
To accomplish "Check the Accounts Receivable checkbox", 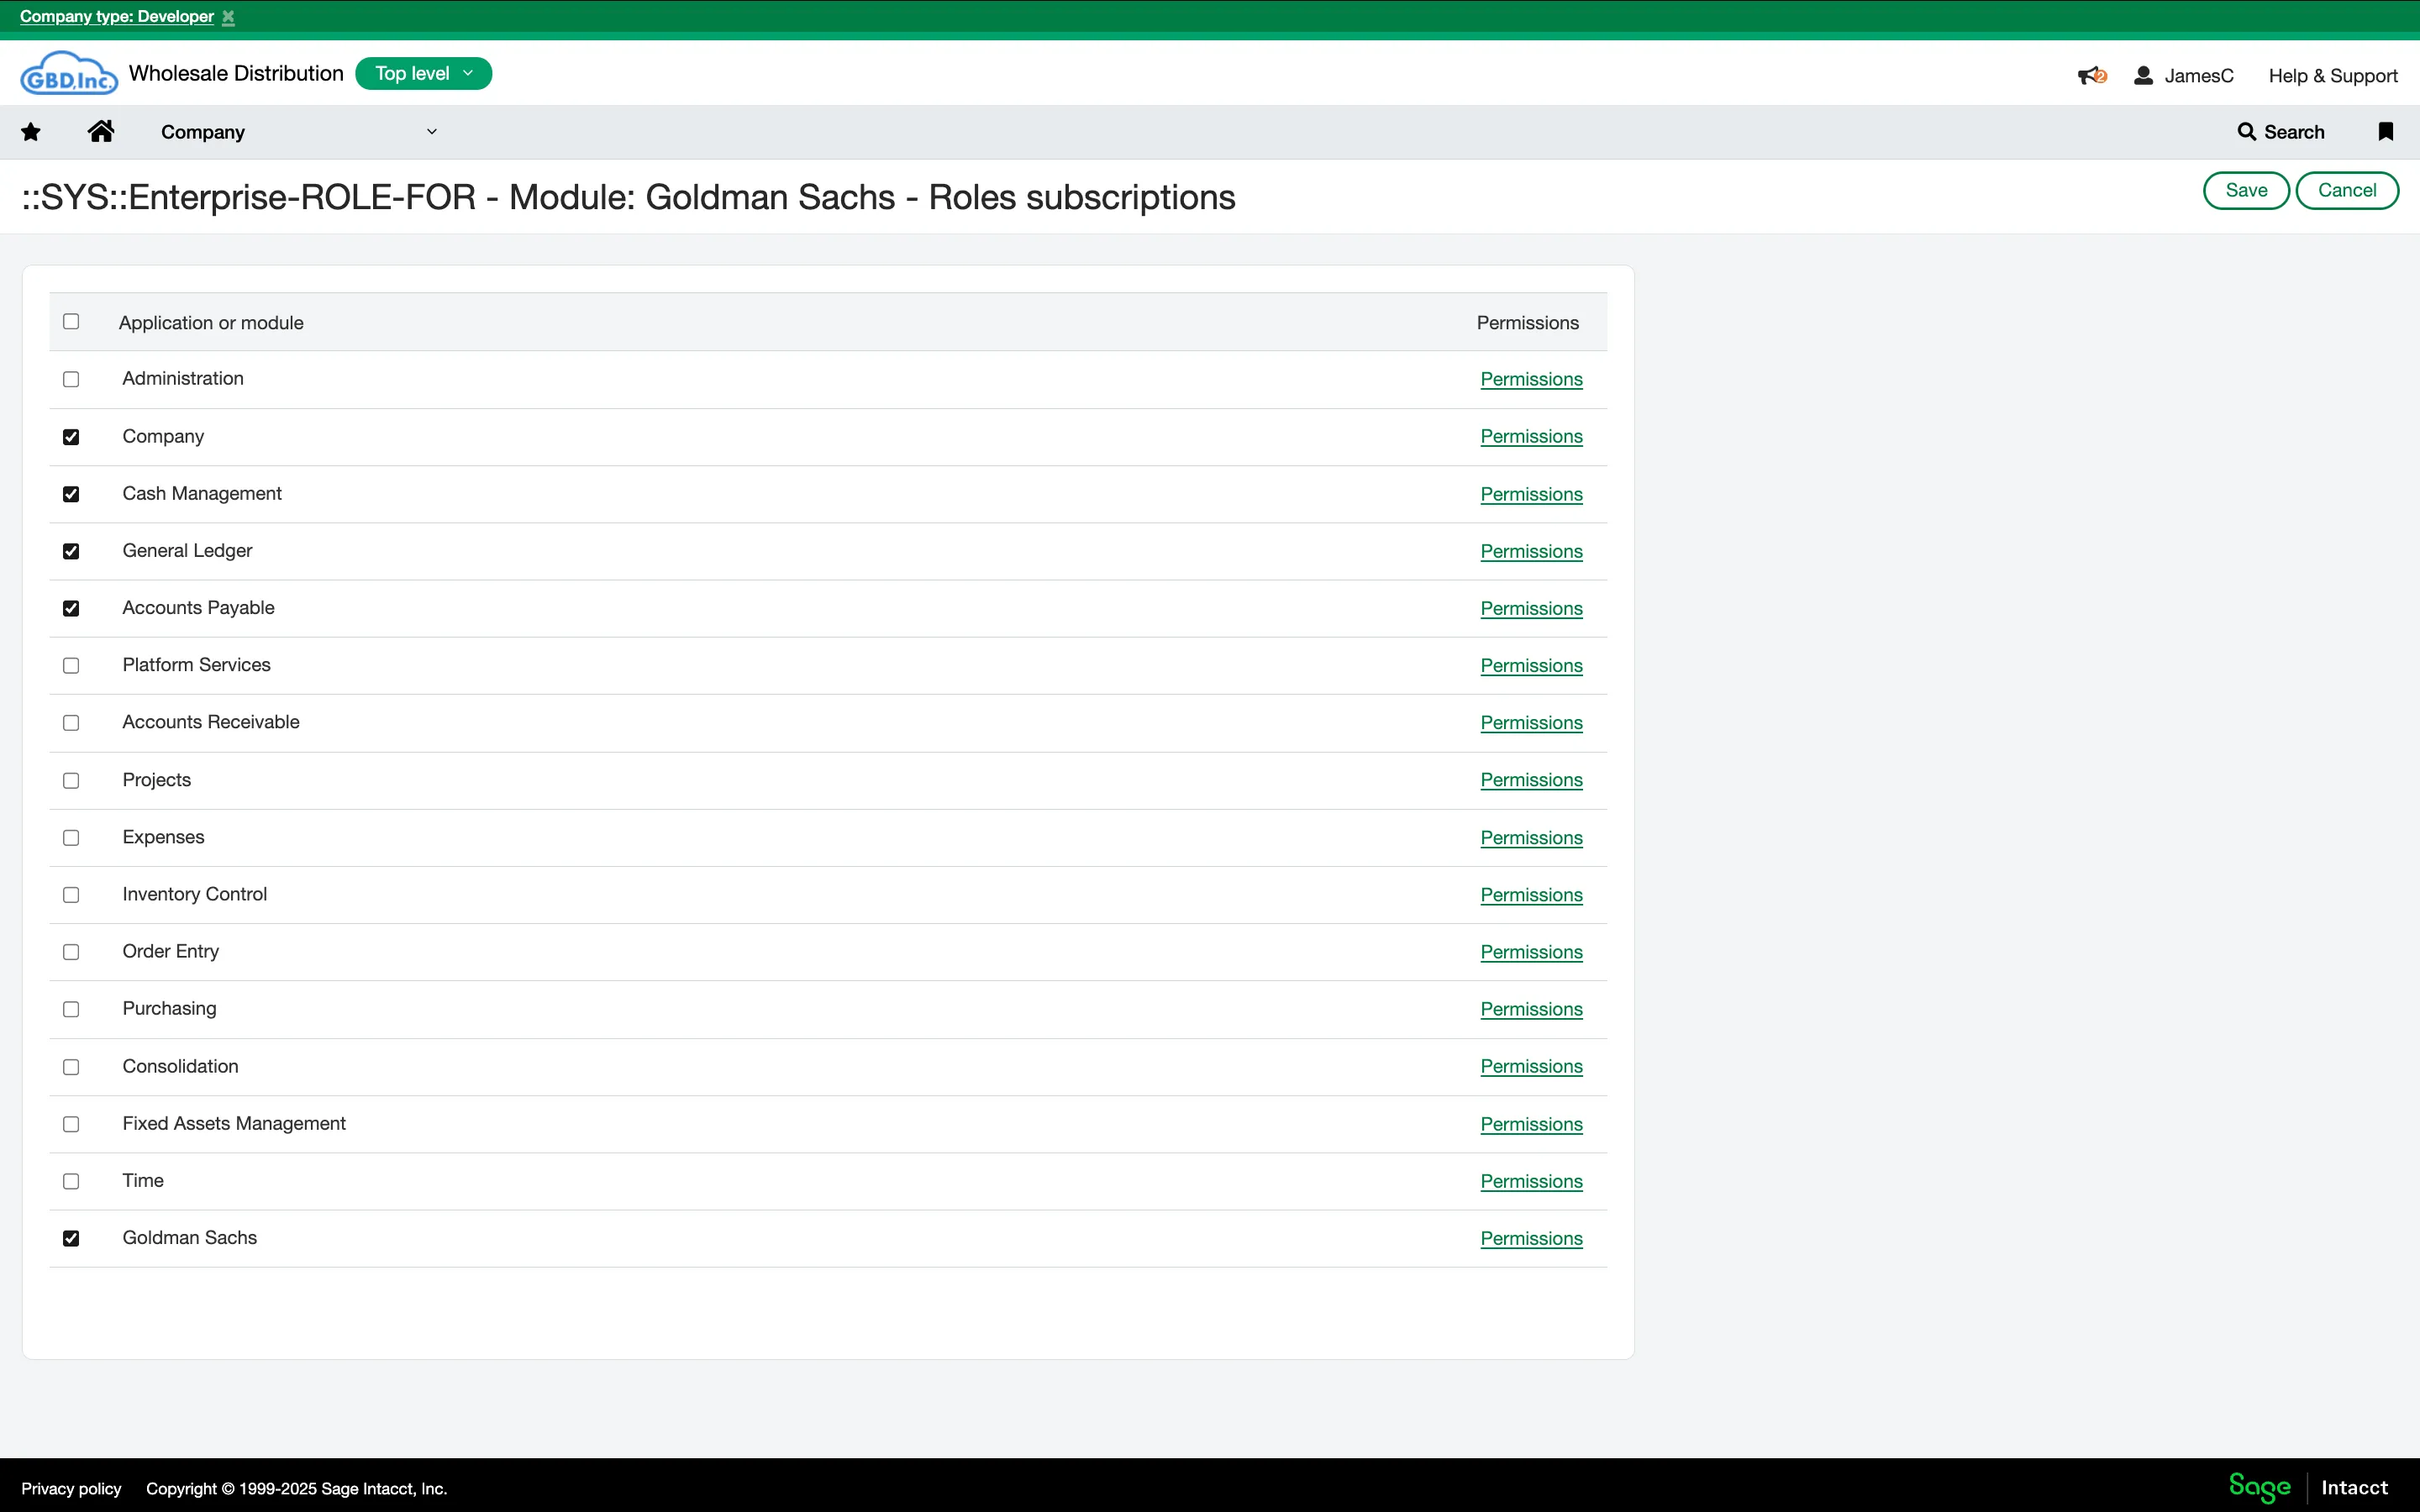I will tap(71, 723).
